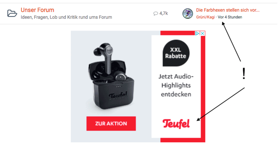Click the open folder icon beside Unser Forum
Image resolution: width=279 pixels, height=153 pixels.
coord(12,14)
